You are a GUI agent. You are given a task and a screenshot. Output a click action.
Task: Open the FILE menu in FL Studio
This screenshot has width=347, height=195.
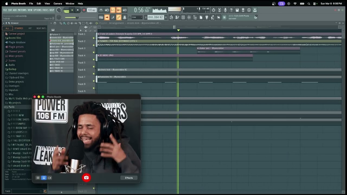[5, 10]
